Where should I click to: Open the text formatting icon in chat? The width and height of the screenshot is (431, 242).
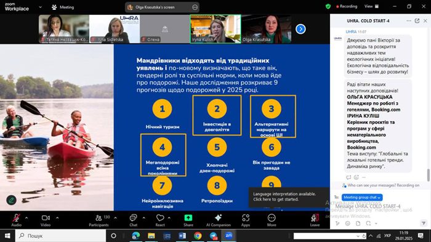337,224
